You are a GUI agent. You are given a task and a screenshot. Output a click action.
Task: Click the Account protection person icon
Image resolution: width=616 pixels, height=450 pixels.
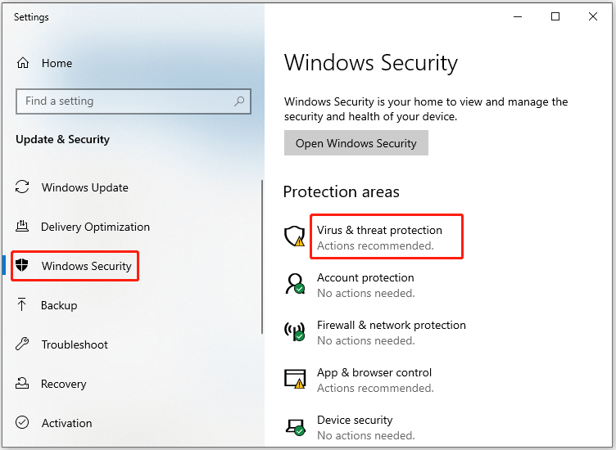[x=294, y=285]
